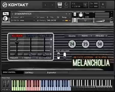Click the MELANCHOLIA title text
The width and height of the screenshot is (115, 92).
tap(91, 63)
